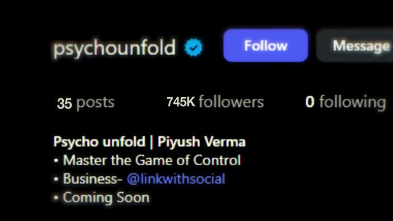
Task: Click the 'Business-' label in bio
Action: coord(93,179)
